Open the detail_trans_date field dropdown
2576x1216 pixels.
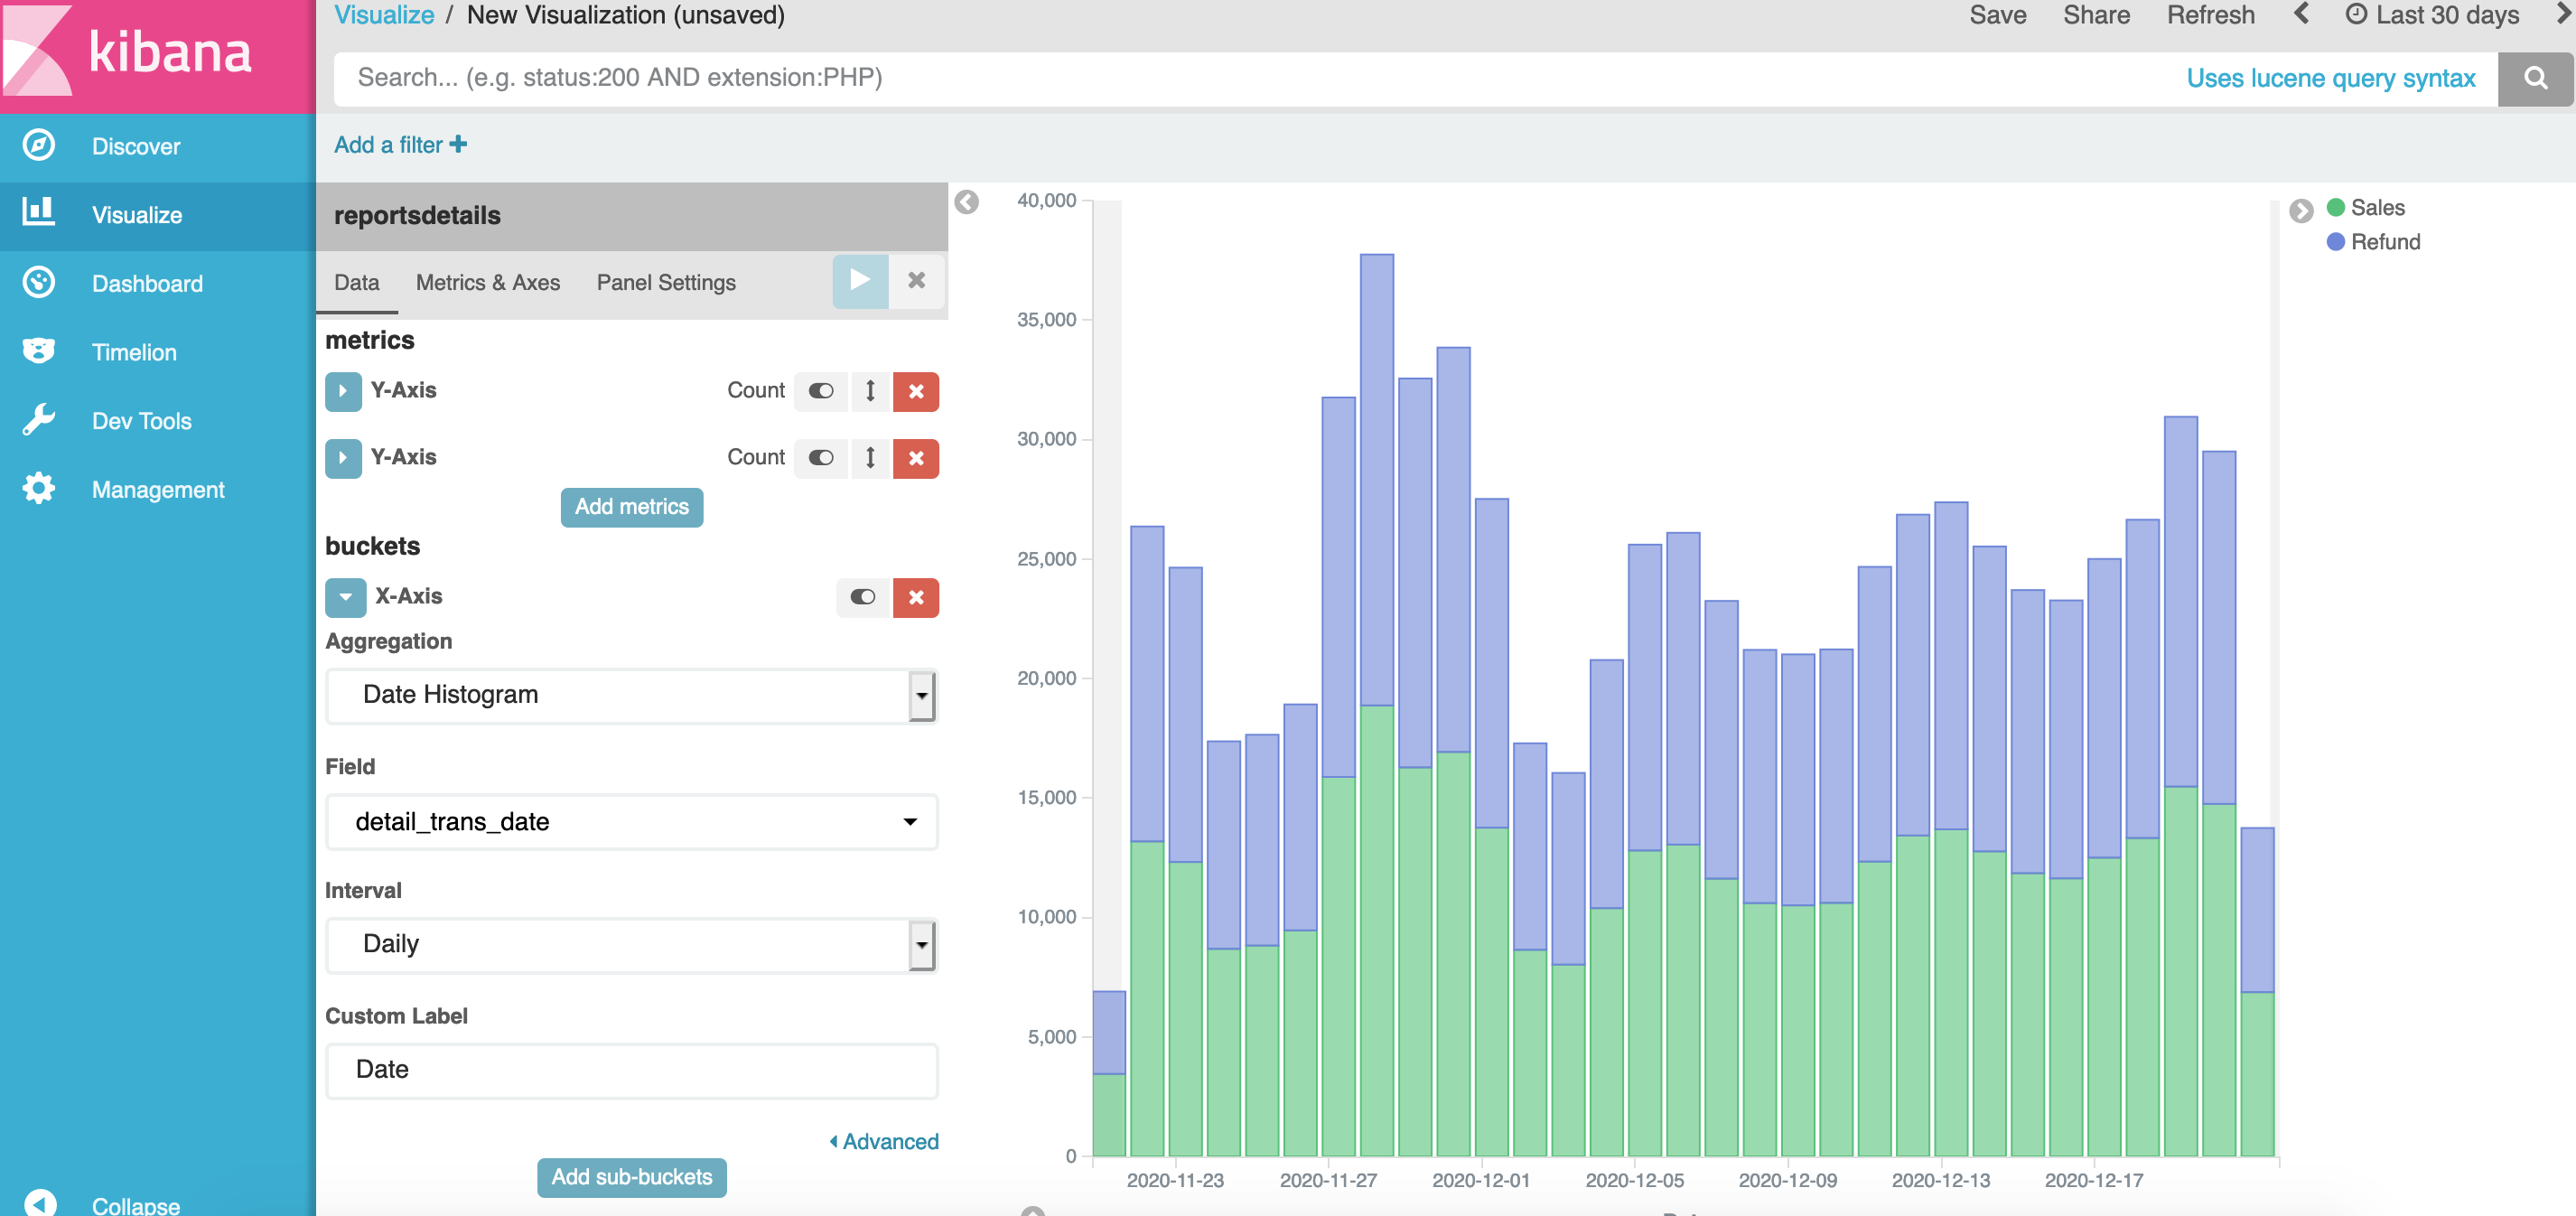[x=631, y=821]
